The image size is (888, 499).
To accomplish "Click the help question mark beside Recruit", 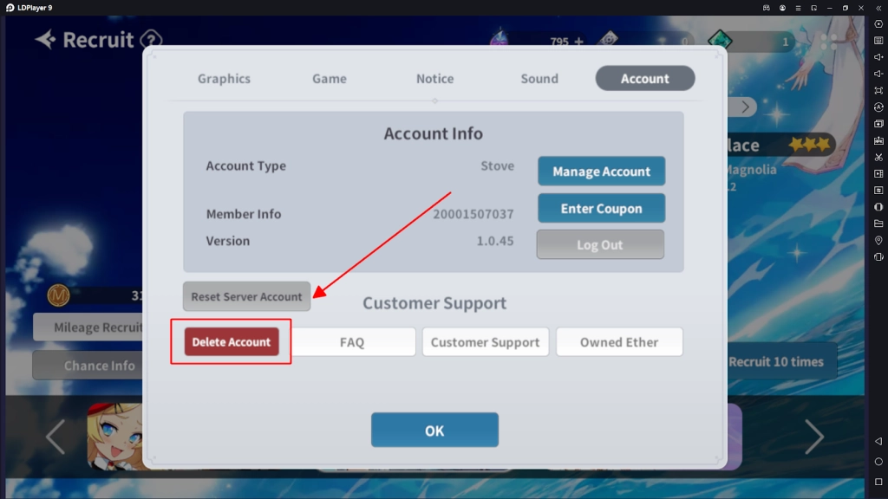I will pos(151,40).
